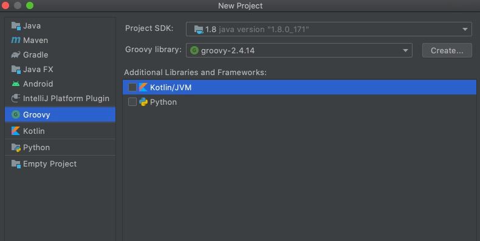Click the groovy-2.4.14 combo box
Image resolution: width=480 pixels, height=241 pixels.
(x=299, y=50)
